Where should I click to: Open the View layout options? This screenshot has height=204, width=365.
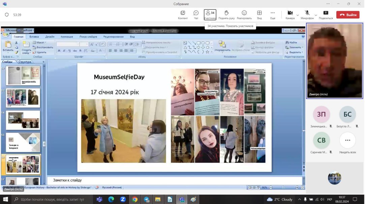point(259,13)
